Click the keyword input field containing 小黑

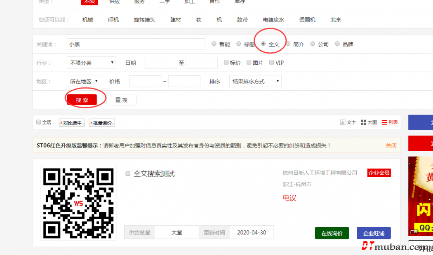coord(136,44)
